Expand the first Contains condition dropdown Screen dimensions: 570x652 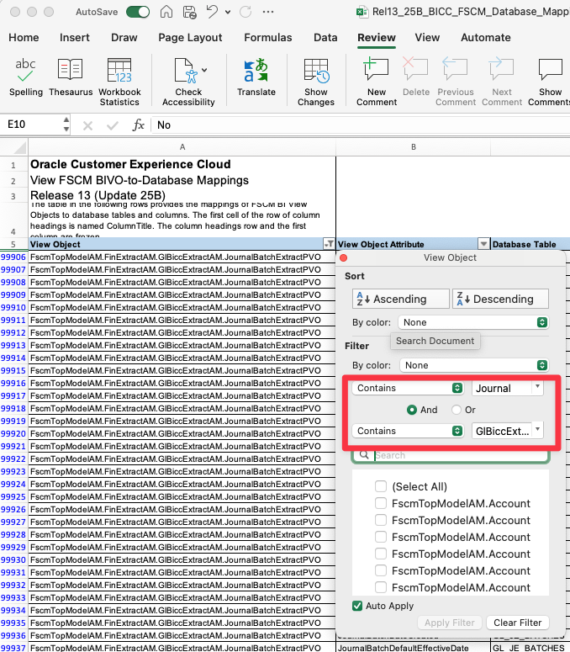409,388
